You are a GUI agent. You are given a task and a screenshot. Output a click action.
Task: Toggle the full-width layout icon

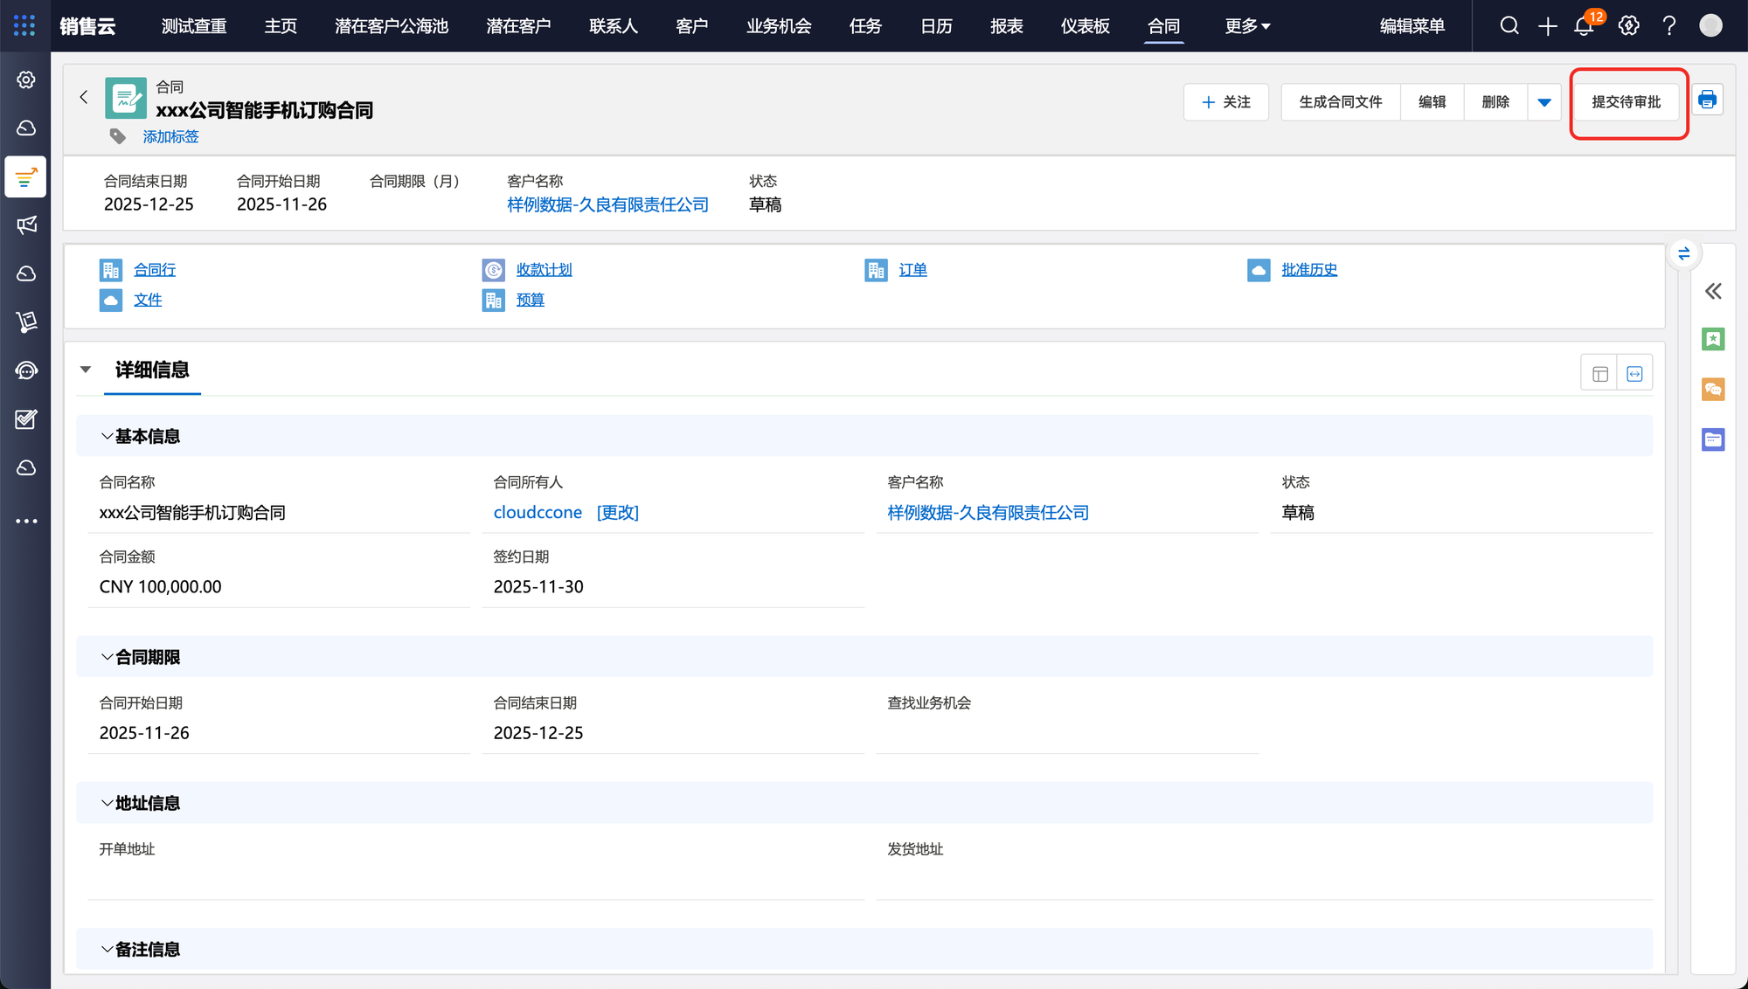pos(1634,374)
